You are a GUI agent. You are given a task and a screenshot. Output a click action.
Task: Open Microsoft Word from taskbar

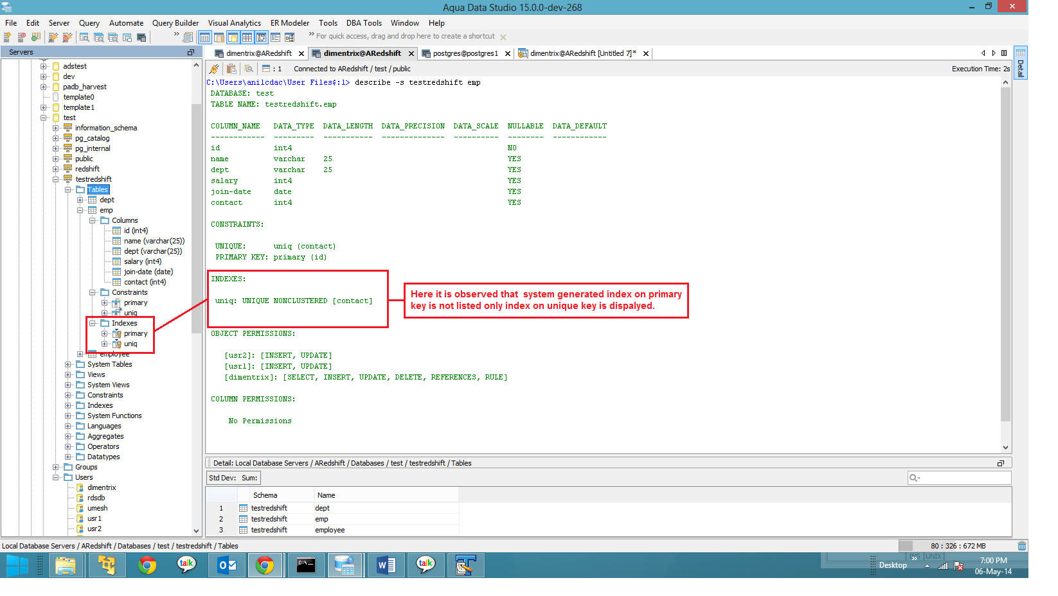pos(386,566)
